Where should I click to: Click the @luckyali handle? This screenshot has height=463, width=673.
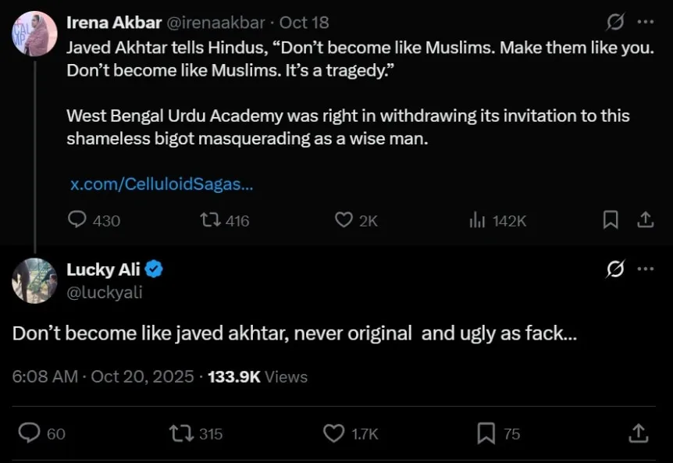[x=105, y=293]
